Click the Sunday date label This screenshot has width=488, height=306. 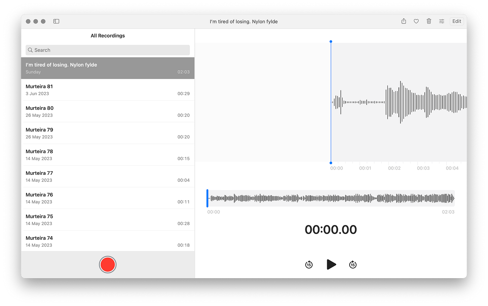[x=33, y=72]
